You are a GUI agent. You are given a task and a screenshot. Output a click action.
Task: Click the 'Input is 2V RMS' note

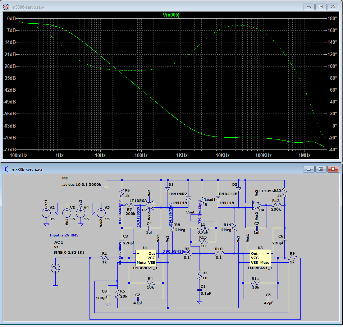click(x=64, y=235)
